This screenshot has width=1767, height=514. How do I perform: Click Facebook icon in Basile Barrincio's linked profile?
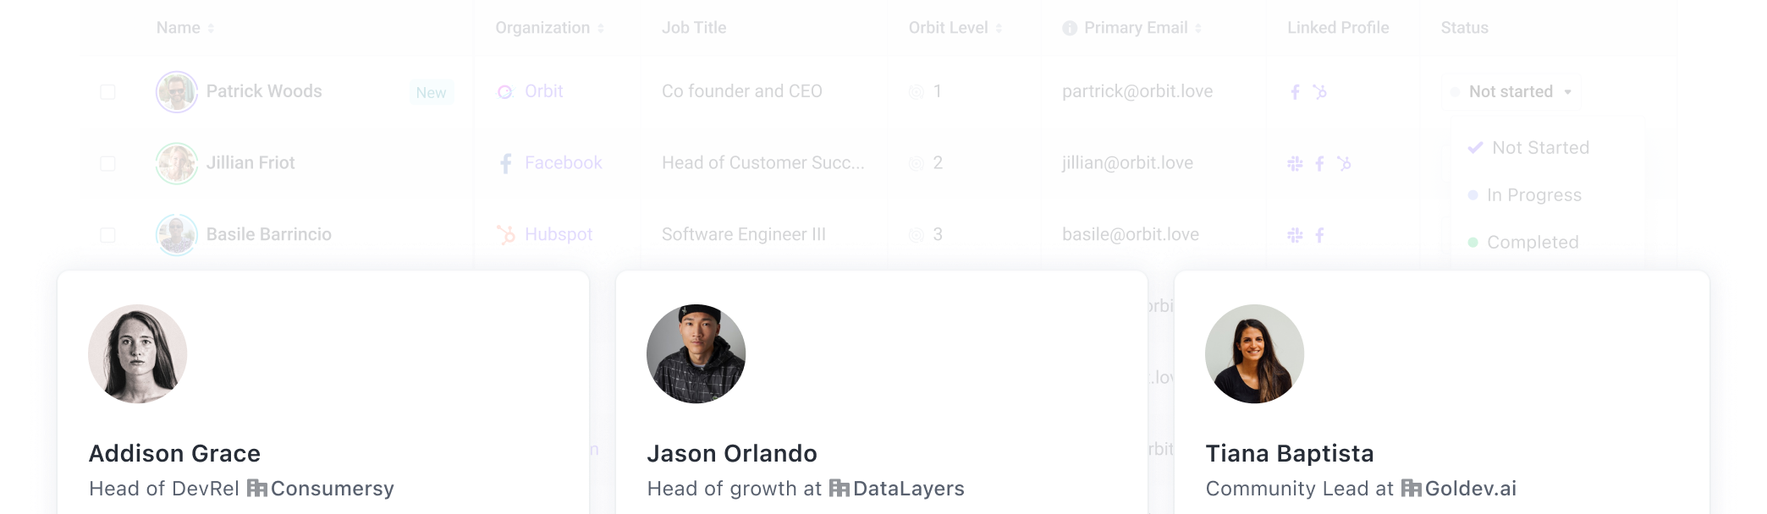[x=1319, y=235]
